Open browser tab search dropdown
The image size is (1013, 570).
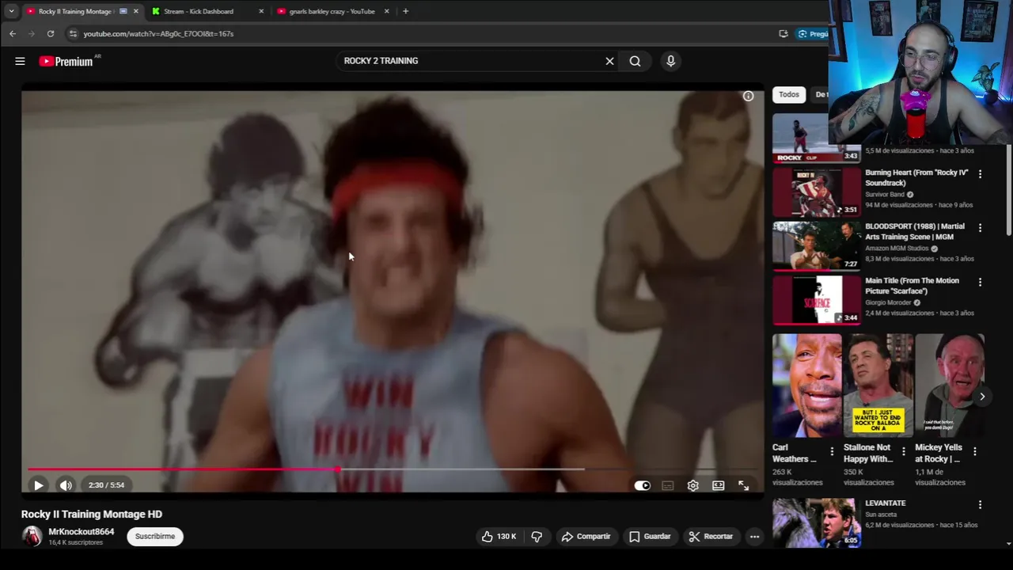(x=11, y=11)
